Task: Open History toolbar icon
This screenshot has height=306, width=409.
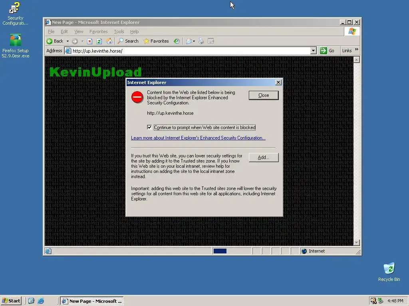Action: (x=177, y=41)
